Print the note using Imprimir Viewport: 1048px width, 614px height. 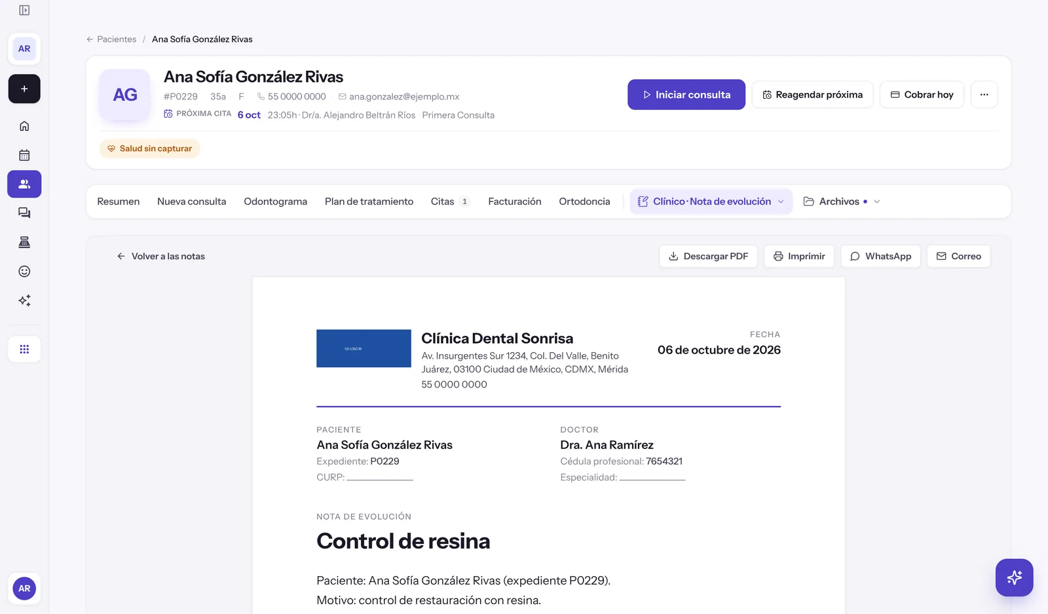799,256
